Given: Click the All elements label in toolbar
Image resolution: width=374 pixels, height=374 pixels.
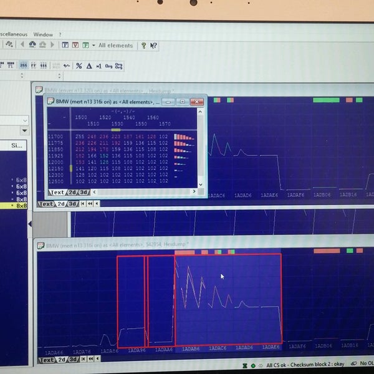Looking at the screenshot, I should 116,46.
